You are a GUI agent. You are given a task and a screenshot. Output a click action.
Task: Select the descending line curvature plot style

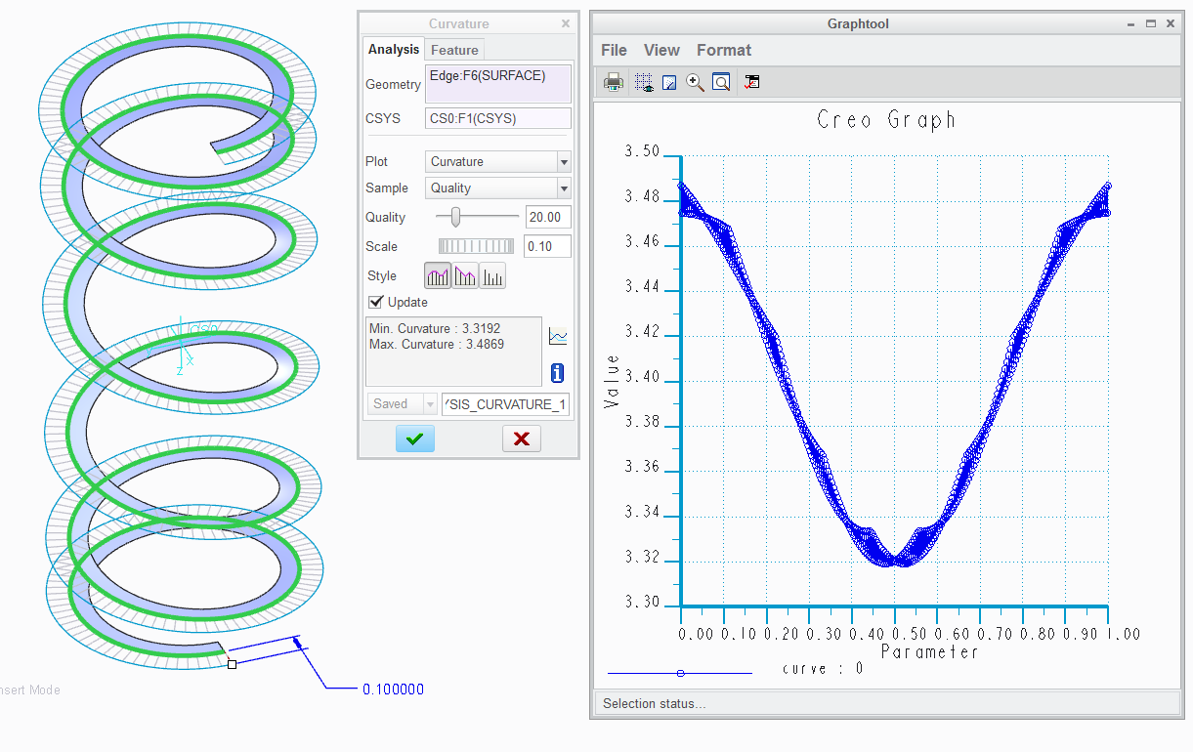pos(465,276)
